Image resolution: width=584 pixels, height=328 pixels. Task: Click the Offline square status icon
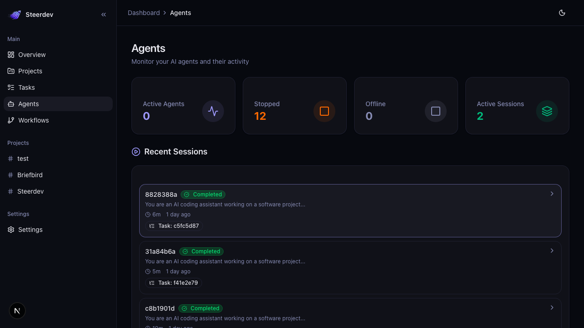pos(436,111)
